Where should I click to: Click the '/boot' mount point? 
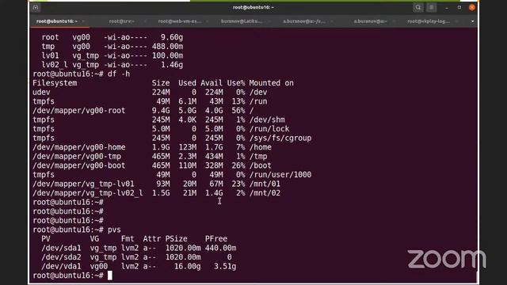tap(260, 165)
